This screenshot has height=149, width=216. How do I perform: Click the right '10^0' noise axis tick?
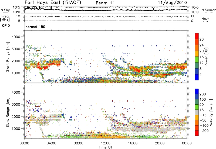pyautogui.click(x=195, y=12)
